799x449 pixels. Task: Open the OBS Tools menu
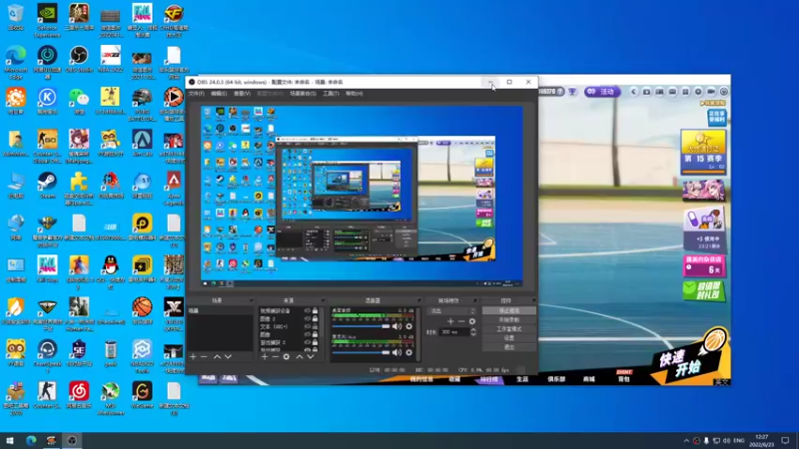pyautogui.click(x=331, y=94)
